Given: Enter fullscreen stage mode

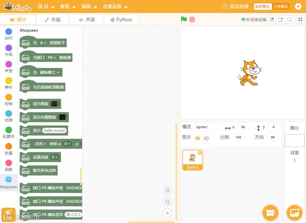Looking at the screenshot, I should [x=300, y=20].
